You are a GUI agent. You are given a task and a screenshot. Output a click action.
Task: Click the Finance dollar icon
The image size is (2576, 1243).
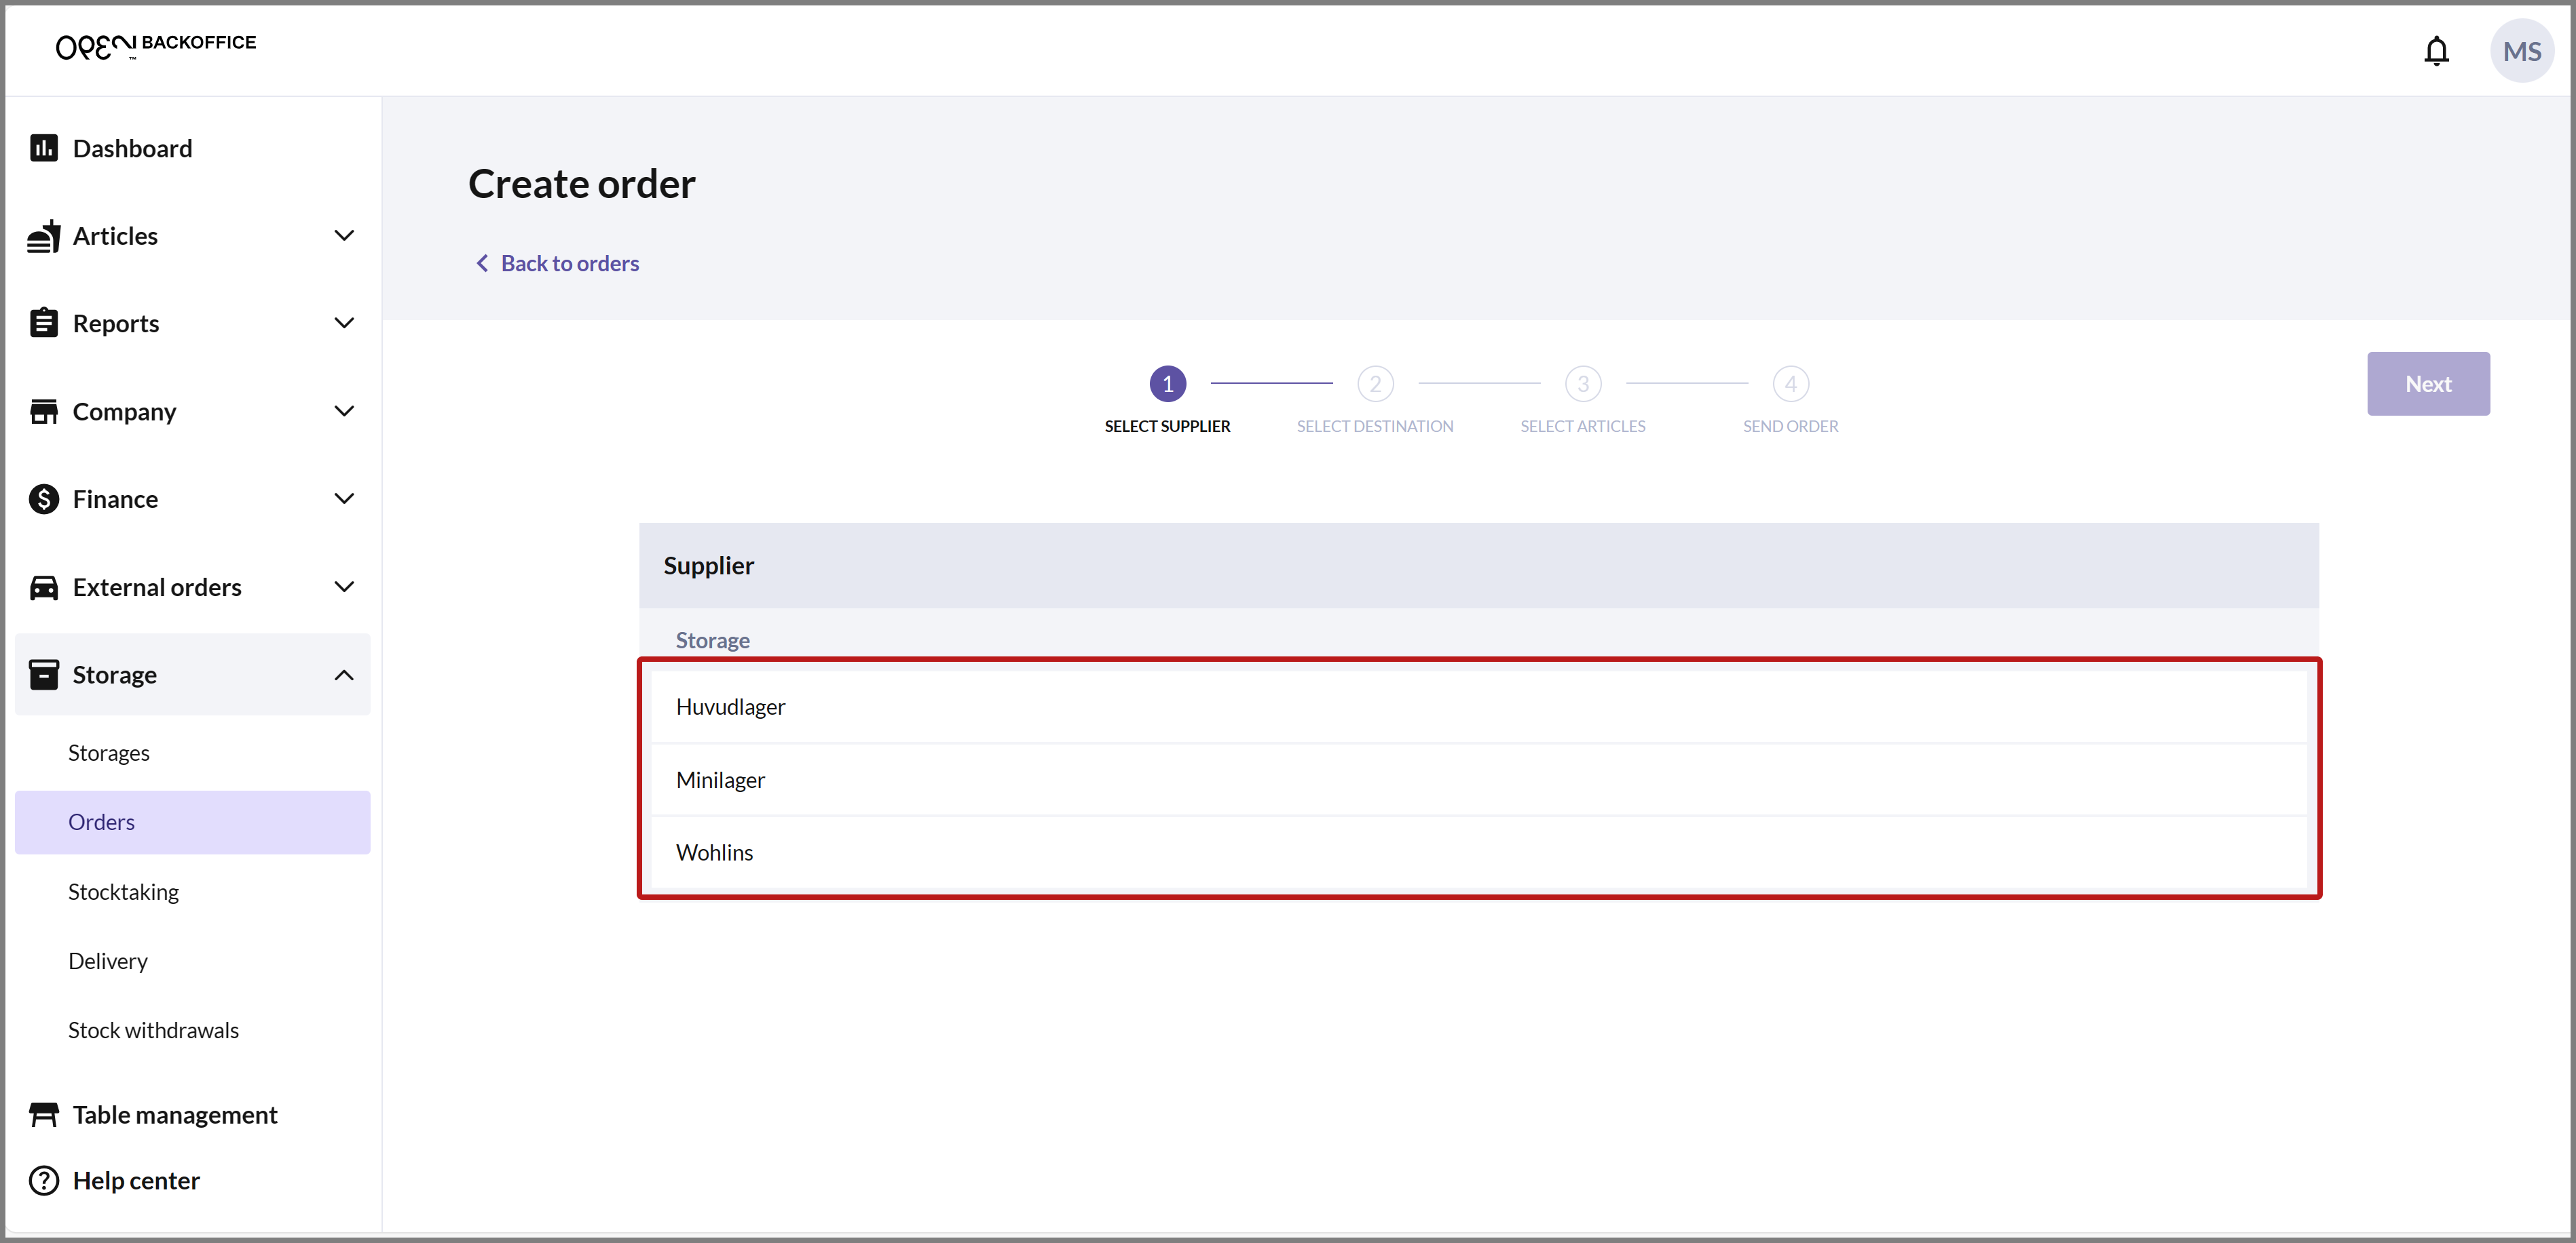tap(44, 498)
